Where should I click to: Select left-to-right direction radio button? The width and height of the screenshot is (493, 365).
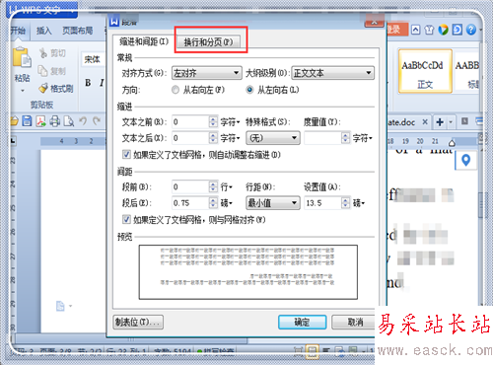(x=249, y=90)
